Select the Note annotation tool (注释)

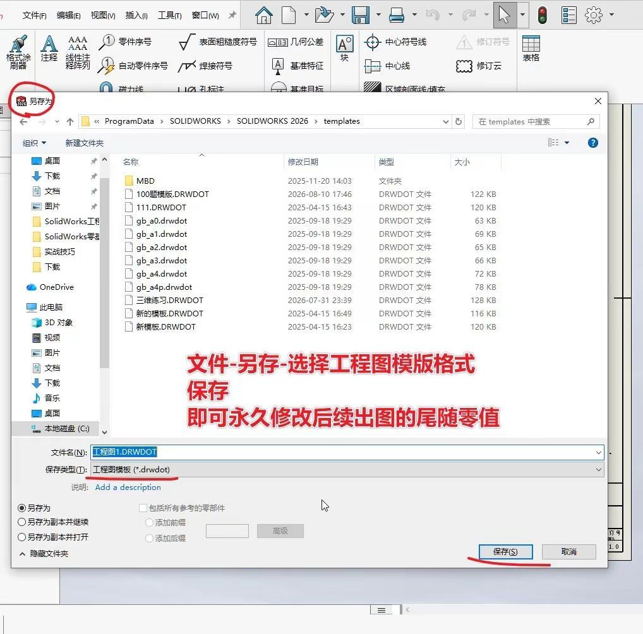[49, 49]
